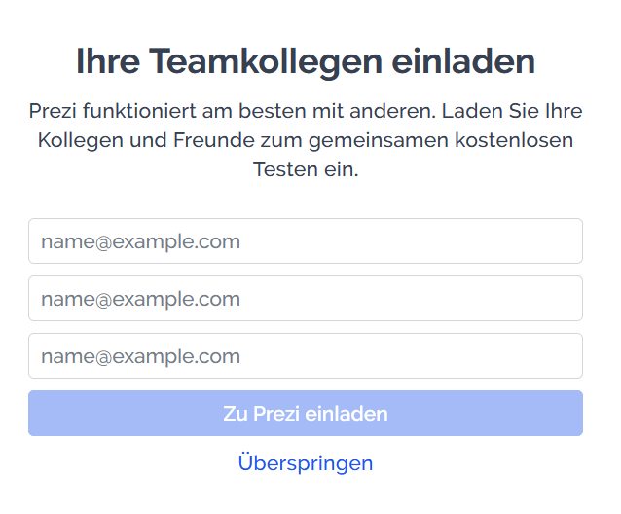Skip inviting teammates via Überspringen
Viewport: 621px width, 514px height.
click(305, 463)
